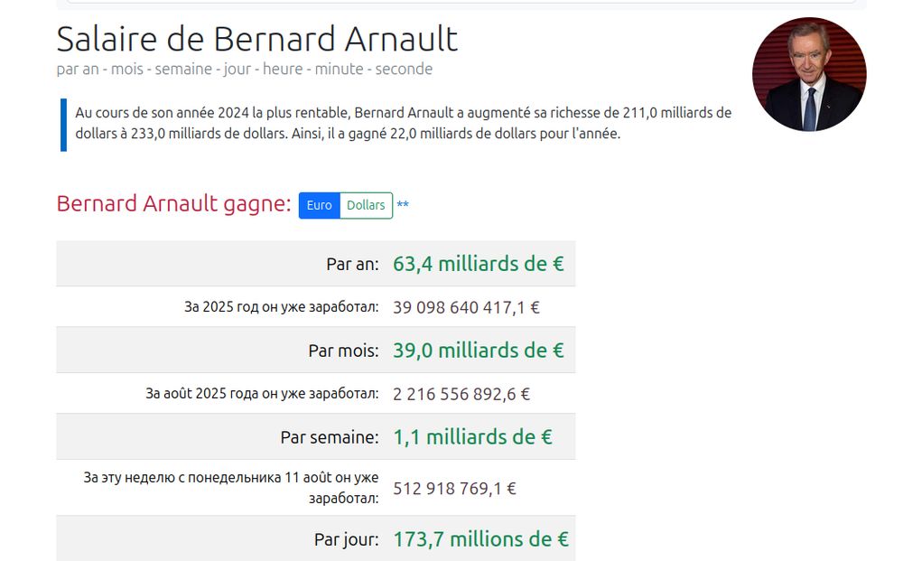This screenshot has width=903, height=561.
Task: Click the '39,0 milliards de €' value
Action: coord(479,351)
